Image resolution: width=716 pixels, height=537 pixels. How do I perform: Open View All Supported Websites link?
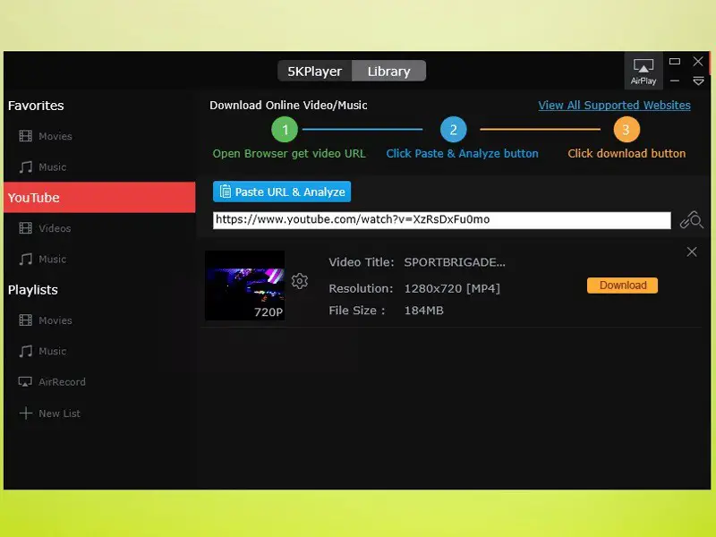pos(614,106)
